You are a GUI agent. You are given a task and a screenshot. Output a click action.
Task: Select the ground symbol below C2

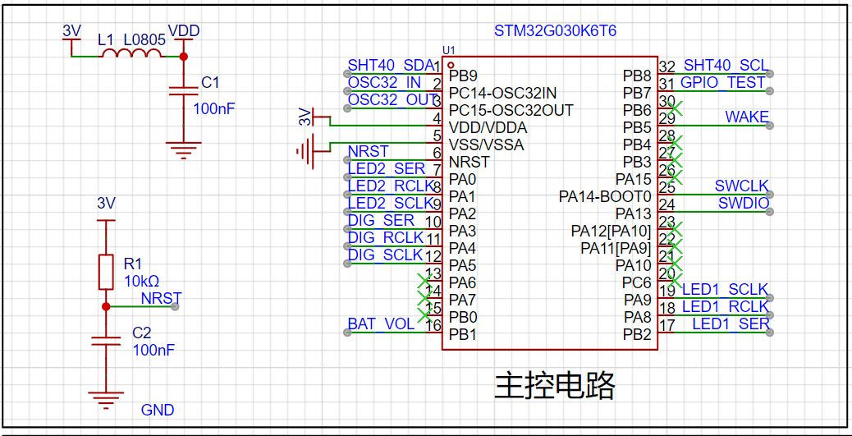point(106,401)
